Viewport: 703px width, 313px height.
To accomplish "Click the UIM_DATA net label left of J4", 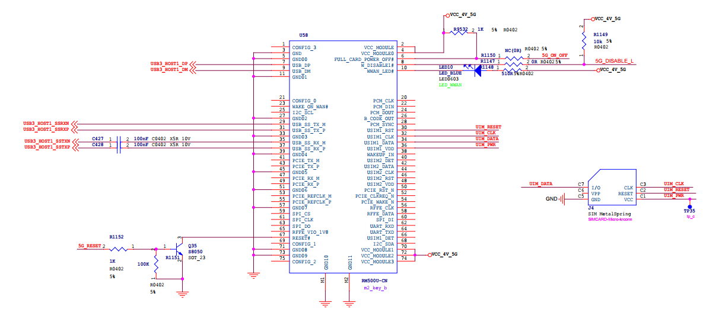I will (x=540, y=183).
